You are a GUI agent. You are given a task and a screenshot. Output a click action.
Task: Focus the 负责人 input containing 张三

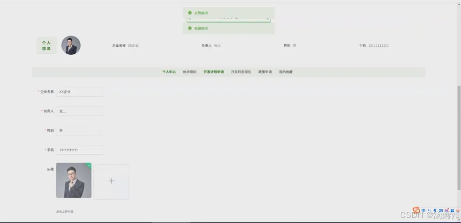pyautogui.click(x=79, y=111)
